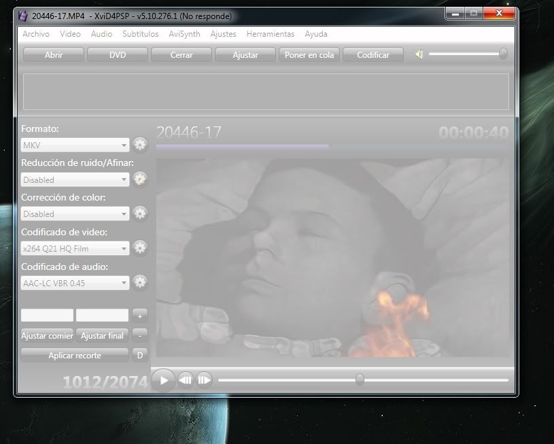Viewport: 554px width, 444px height.
Task: Click the playback seek slider handle
Action: [x=360, y=379]
